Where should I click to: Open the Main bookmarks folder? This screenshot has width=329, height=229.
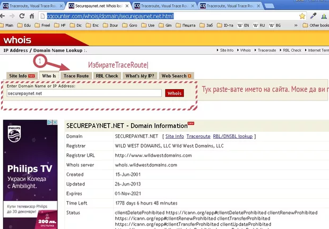click(7, 26)
